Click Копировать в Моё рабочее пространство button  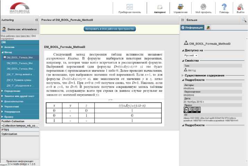tap(109, 29)
